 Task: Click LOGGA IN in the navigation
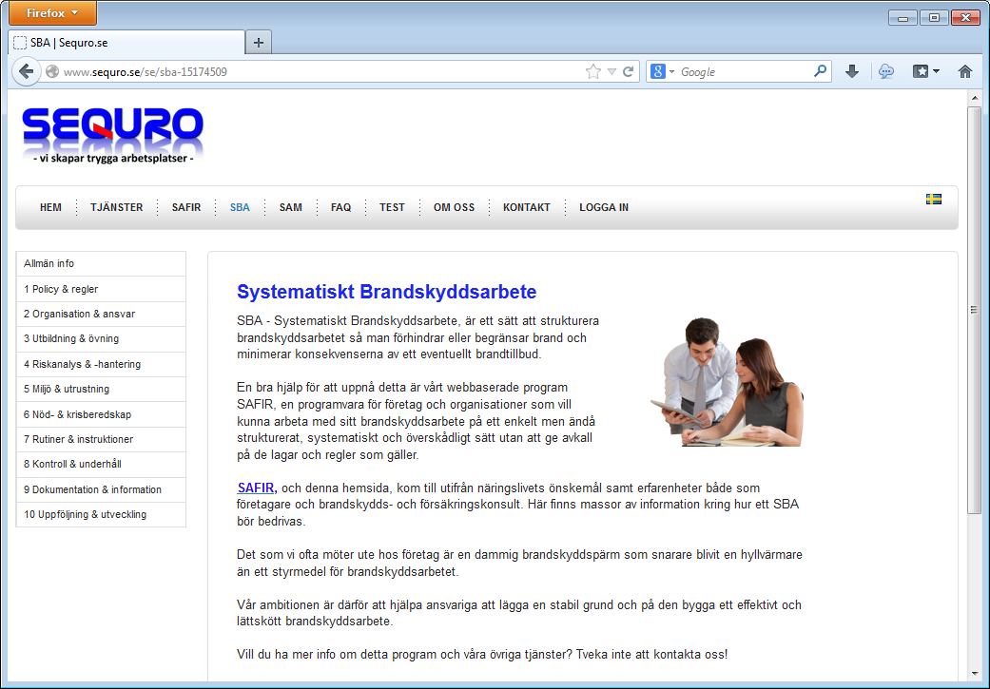click(x=604, y=207)
